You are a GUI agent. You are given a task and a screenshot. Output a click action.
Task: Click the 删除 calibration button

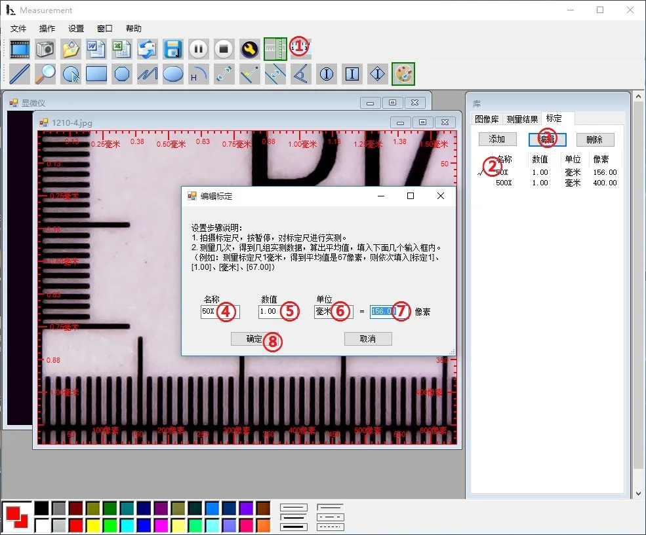[595, 140]
